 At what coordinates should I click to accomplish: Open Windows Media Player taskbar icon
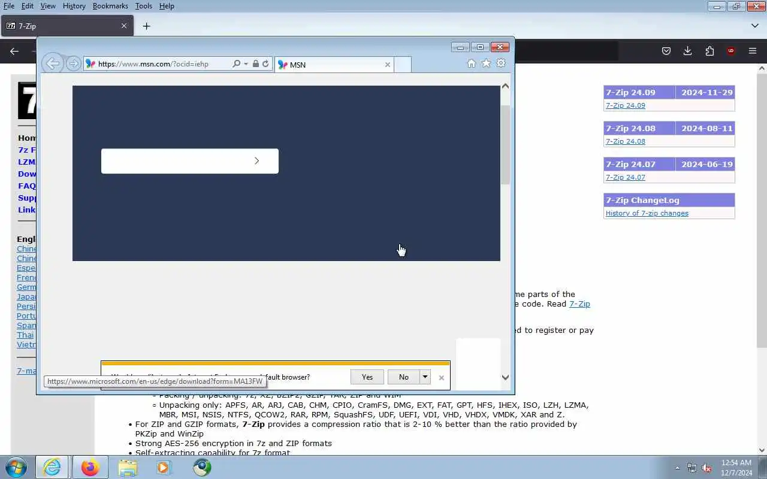pos(164,467)
